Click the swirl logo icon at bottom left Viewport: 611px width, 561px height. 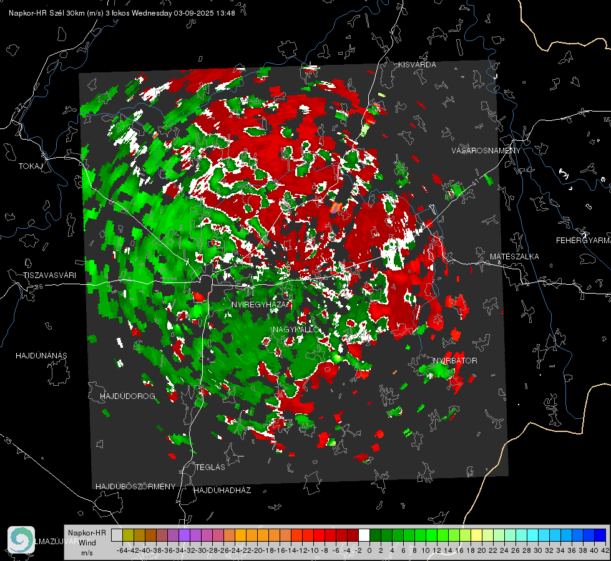coord(21,540)
